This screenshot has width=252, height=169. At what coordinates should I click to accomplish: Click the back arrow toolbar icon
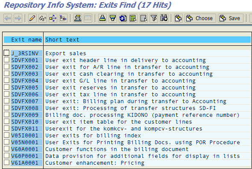coord(8,18)
